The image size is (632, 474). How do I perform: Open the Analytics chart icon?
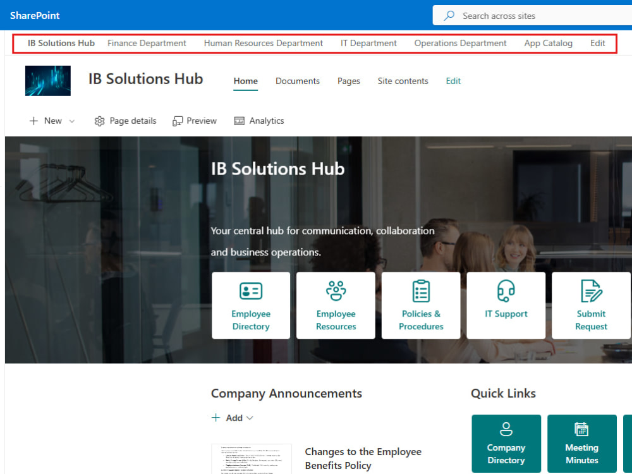click(240, 121)
